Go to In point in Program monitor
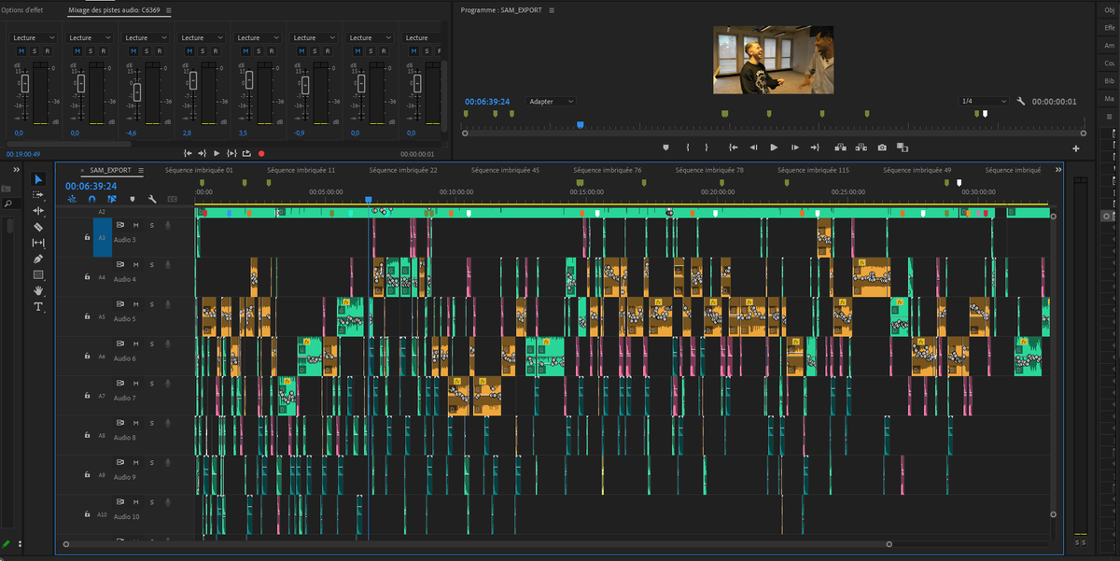 (733, 147)
